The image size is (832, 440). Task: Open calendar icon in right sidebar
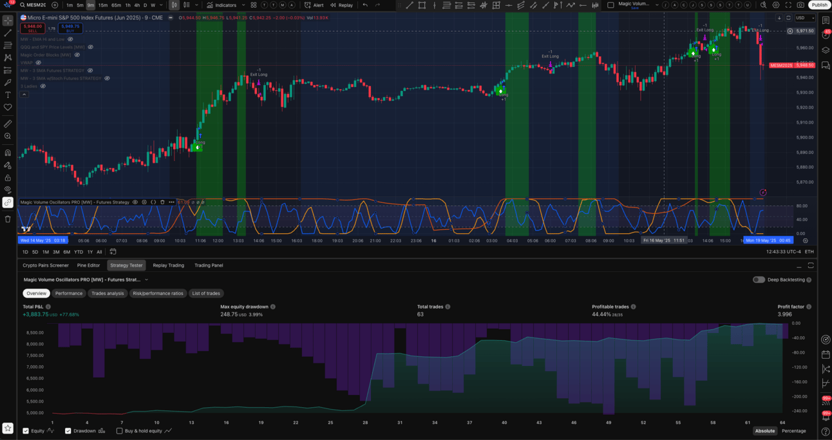coord(826,354)
